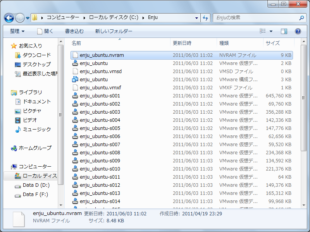Open the ビデオ library

[x=30, y=120]
